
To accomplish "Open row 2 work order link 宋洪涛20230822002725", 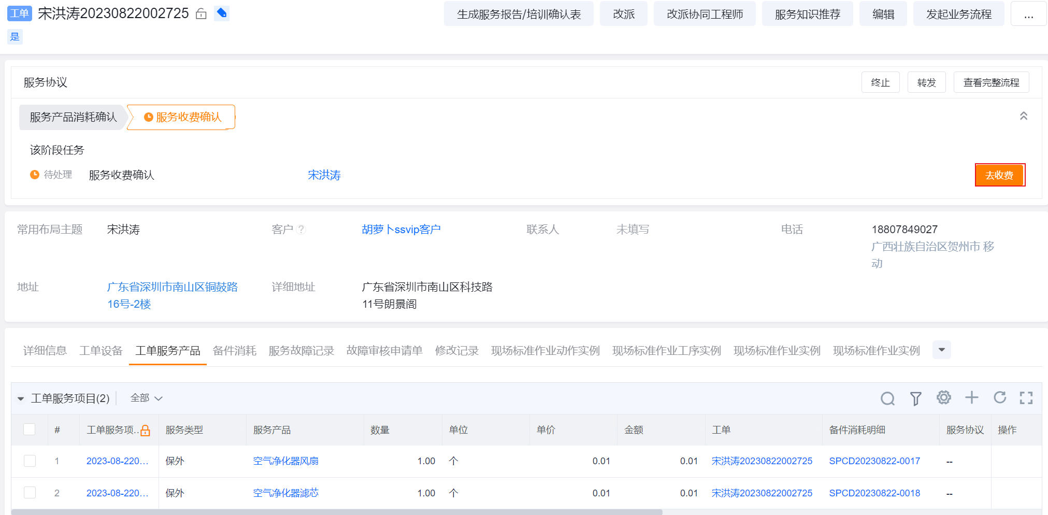I will click(762, 493).
